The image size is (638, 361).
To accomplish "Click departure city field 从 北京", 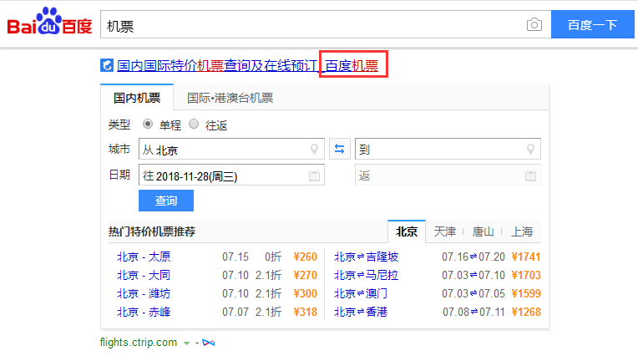I will pyautogui.click(x=231, y=149).
